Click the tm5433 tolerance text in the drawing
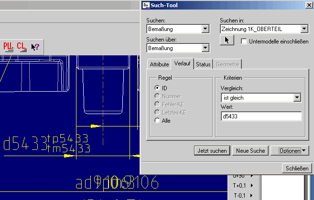This screenshot has width=314, height=200. pos(69,148)
